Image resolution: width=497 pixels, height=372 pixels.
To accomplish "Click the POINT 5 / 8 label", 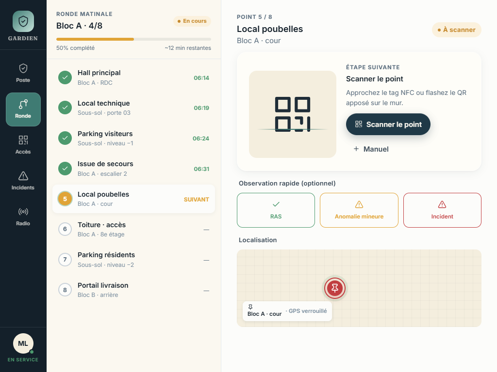I will pyautogui.click(x=254, y=17).
